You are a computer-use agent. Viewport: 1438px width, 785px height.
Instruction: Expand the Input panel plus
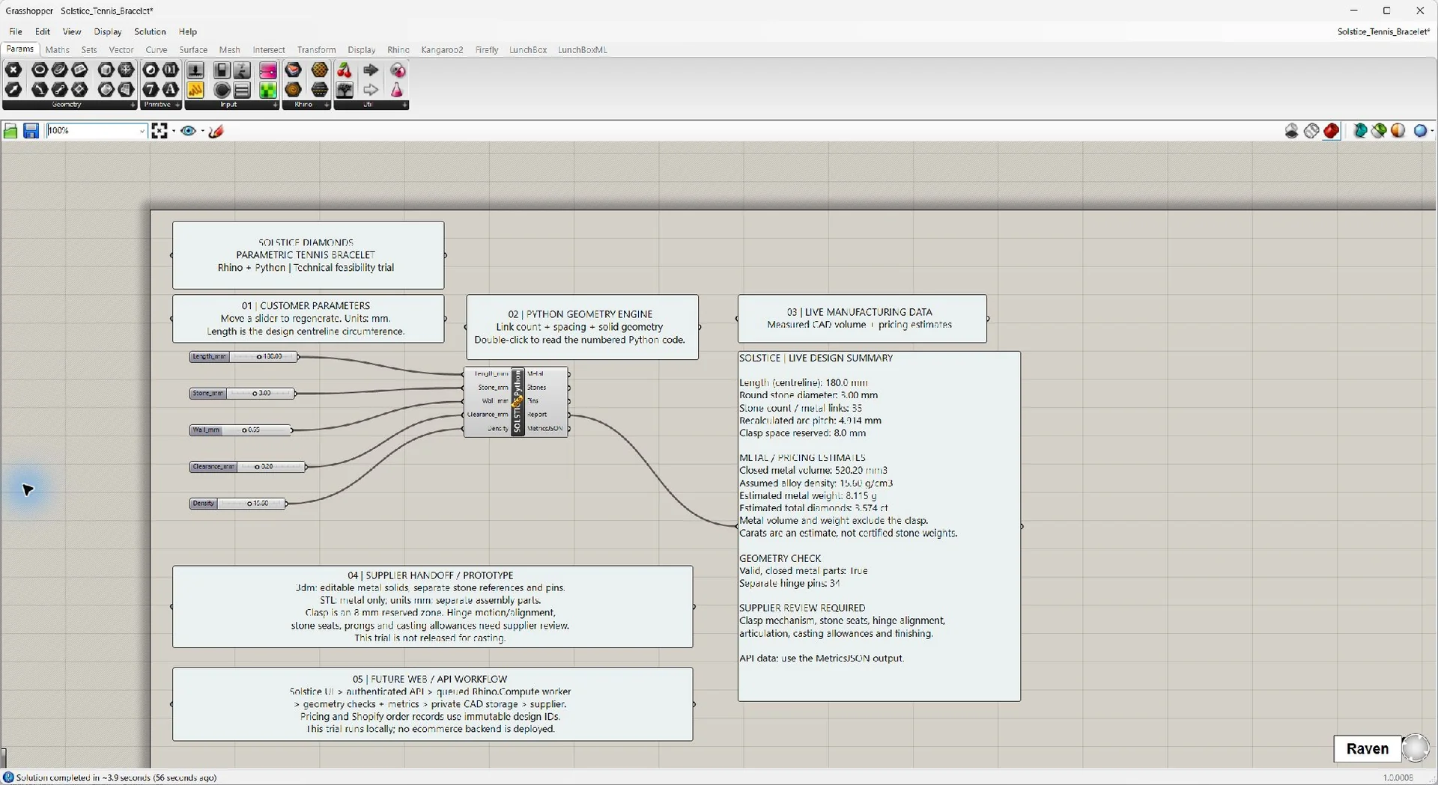point(275,105)
